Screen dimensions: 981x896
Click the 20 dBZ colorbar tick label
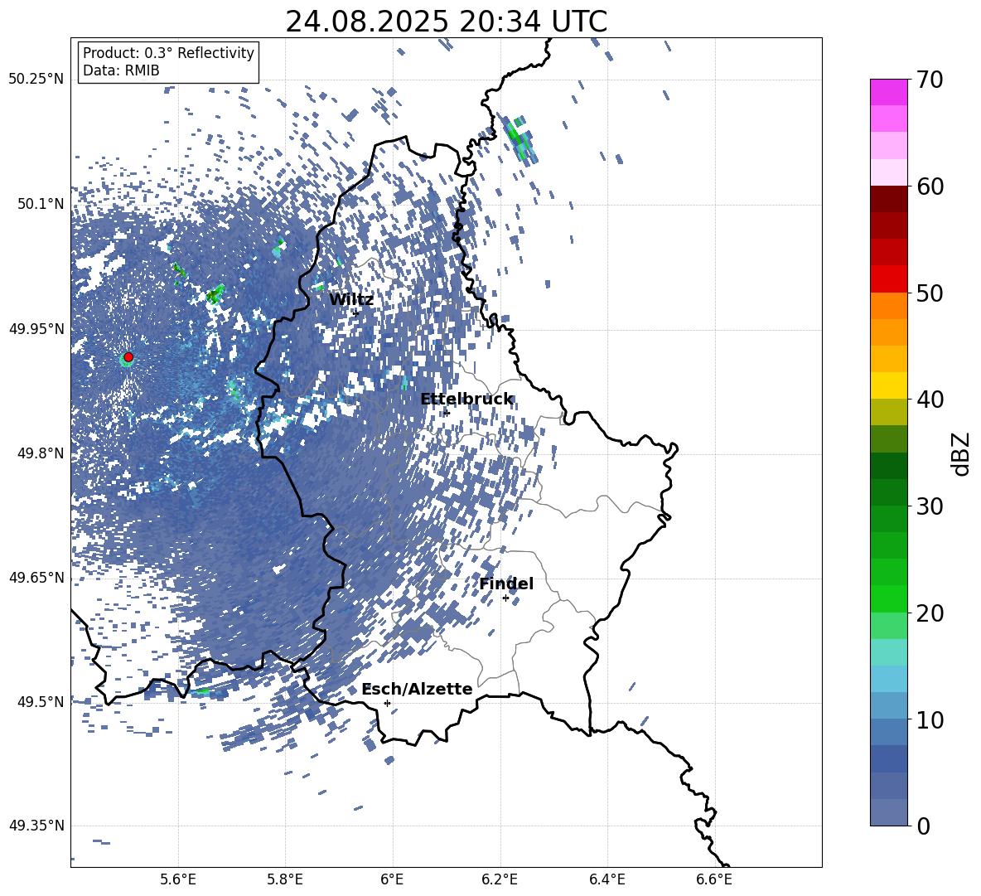pos(929,613)
